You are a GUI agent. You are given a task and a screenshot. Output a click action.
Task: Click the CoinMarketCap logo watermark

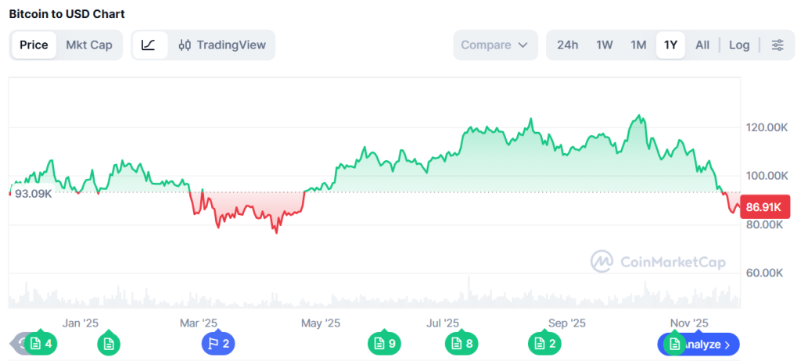657,262
